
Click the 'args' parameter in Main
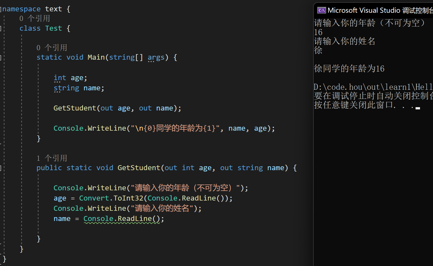pyautogui.click(x=156, y=57)
